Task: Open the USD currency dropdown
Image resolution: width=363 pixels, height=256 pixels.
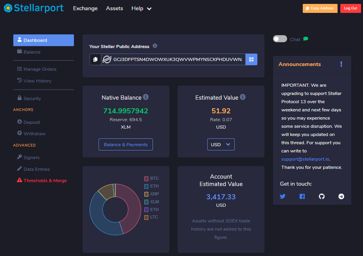Action: (221, 145)
